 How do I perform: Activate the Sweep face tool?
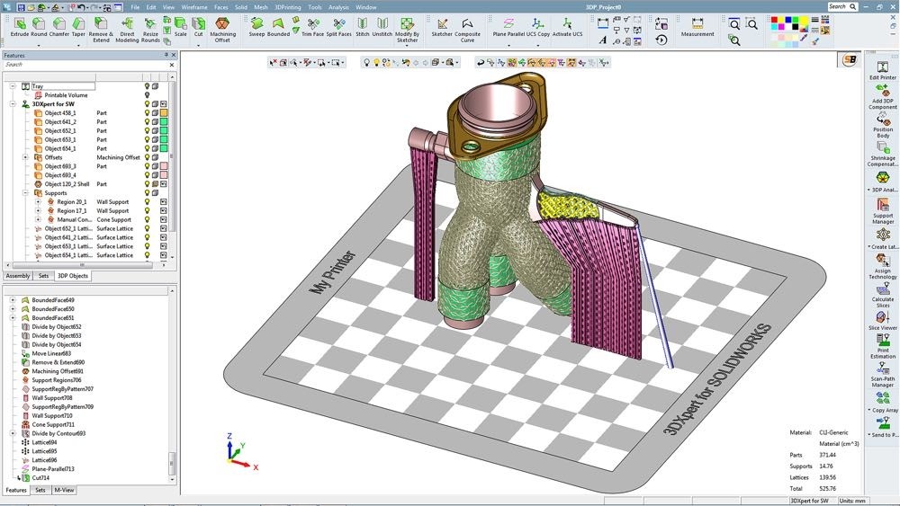[x=256, y=25]
